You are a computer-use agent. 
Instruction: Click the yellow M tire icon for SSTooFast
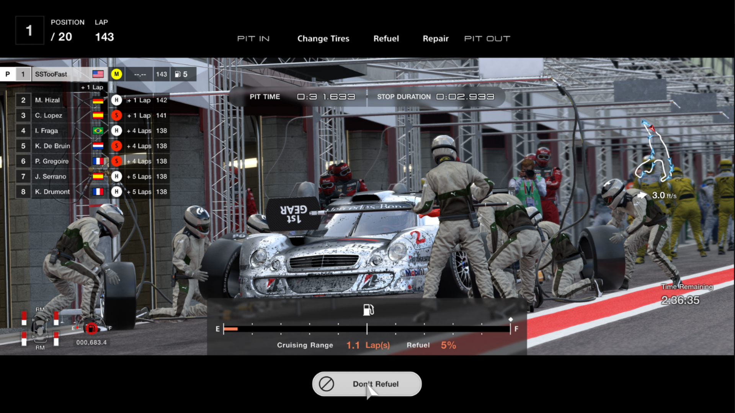click(x=117, y=74)
